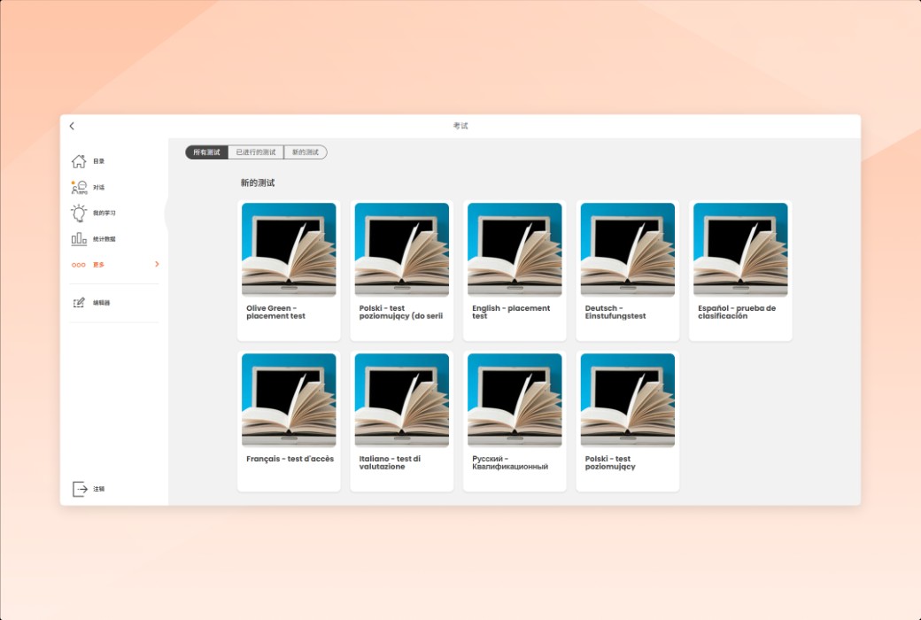Click the logout (注销) icon

(x=80, y=489)
